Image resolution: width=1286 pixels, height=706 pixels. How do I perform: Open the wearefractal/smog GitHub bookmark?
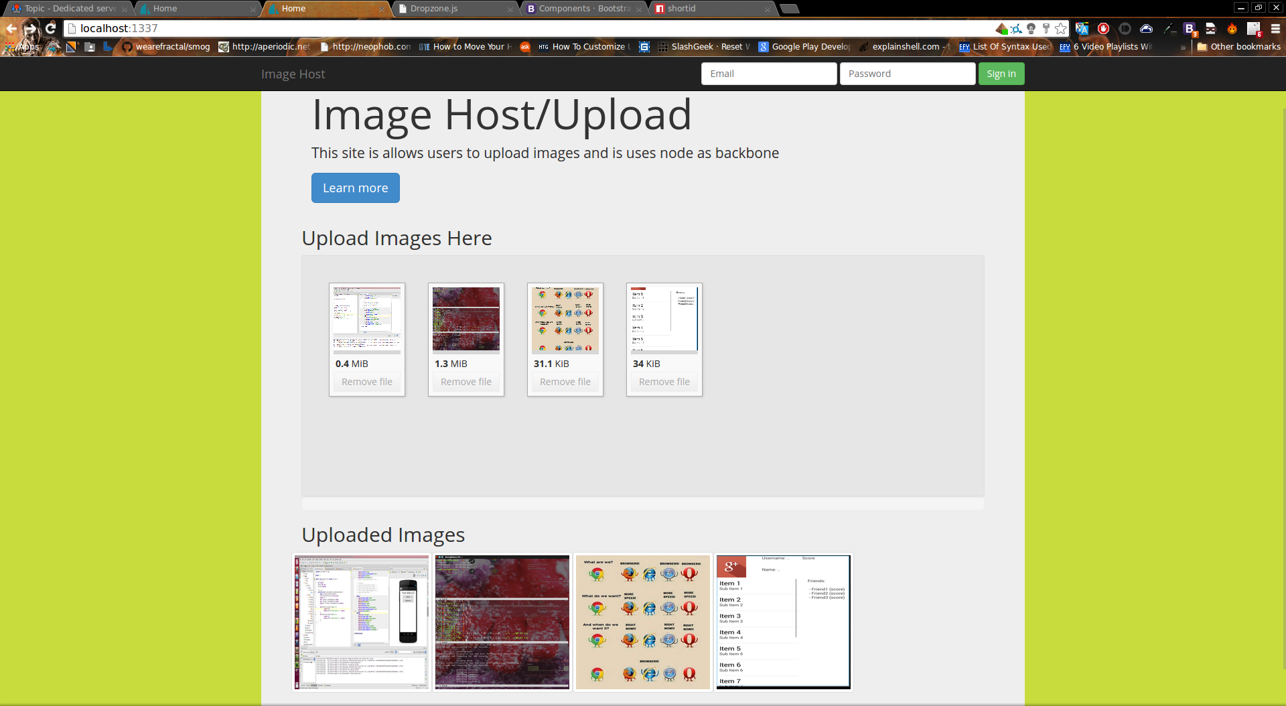pyautogui.click(x=166, y=47)
